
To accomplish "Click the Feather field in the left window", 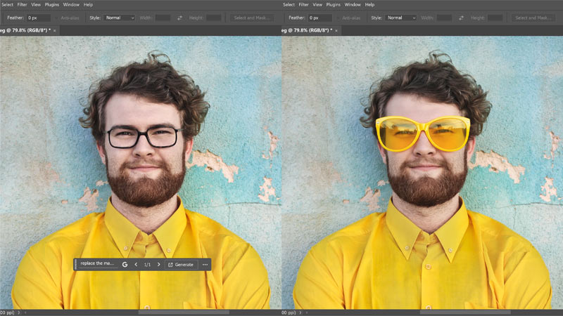I will click(39, 18).
